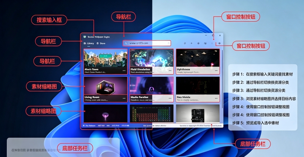Image resolution: width=304 pixels, height=157 pixels.
Task: Select the Media Parallax wallpaper thumbnail
Action: coord(152,89)
